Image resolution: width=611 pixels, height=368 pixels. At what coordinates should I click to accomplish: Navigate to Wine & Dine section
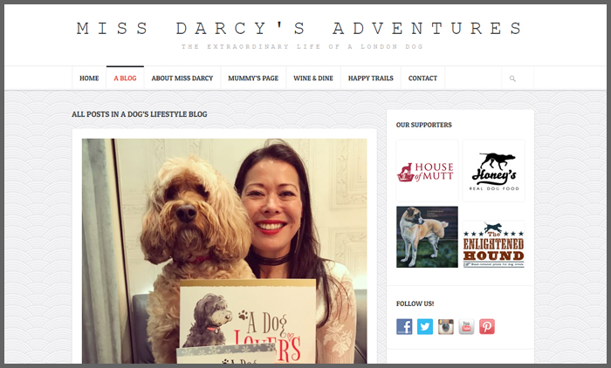[x=313, y=78]
